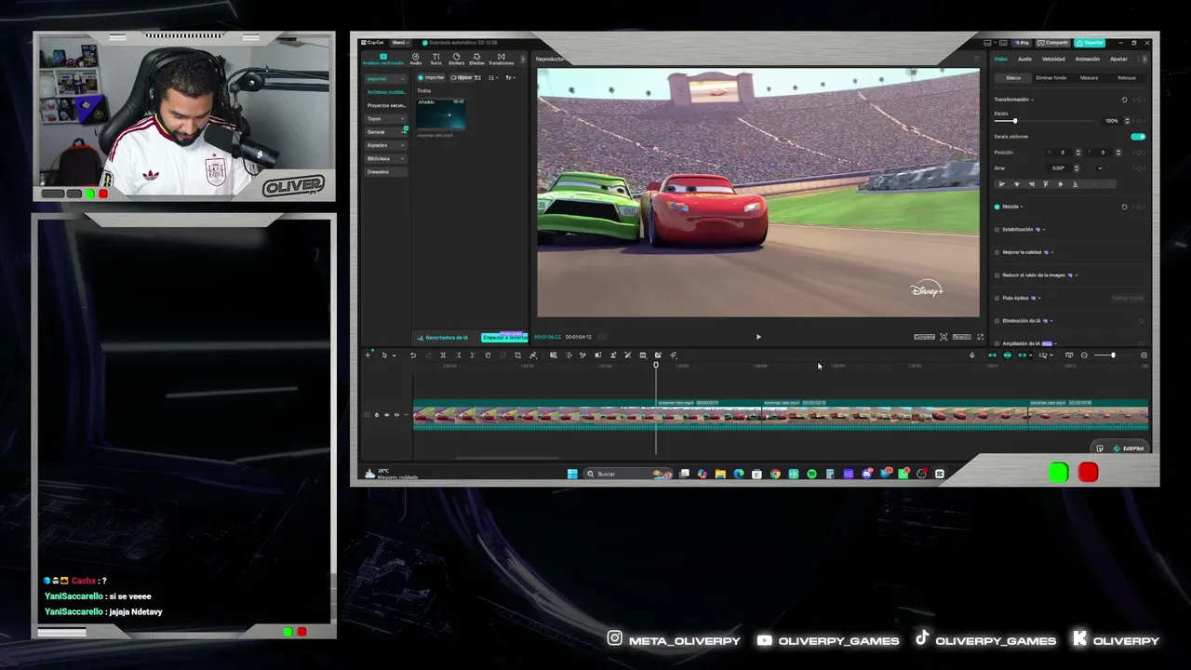This screenshot has width=1191, height=670.
Task: Expand the Biblioteca sidebar section
Action: coord(385,159)
